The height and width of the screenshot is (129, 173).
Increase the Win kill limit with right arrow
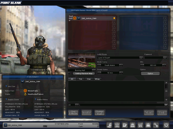pyautogui.click(x=164, y=65)
